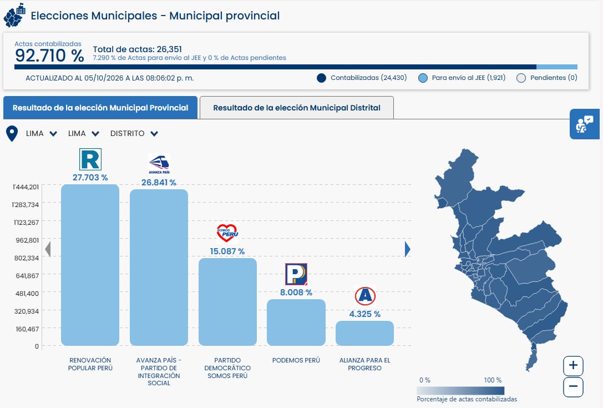Click the 802,334 axis value
The height and width of the screenshot is (408, 603).
click(x=27, y=258)
